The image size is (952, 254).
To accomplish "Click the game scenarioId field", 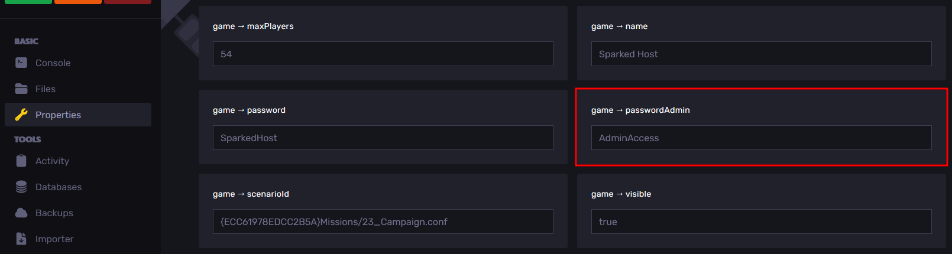I will (383, 222).
